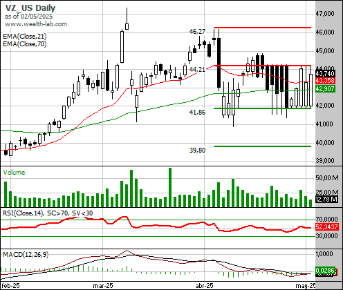This screenshot has width=343, height=290.
Task: Click the 41,86 support level label
Action: click(197, 113)
